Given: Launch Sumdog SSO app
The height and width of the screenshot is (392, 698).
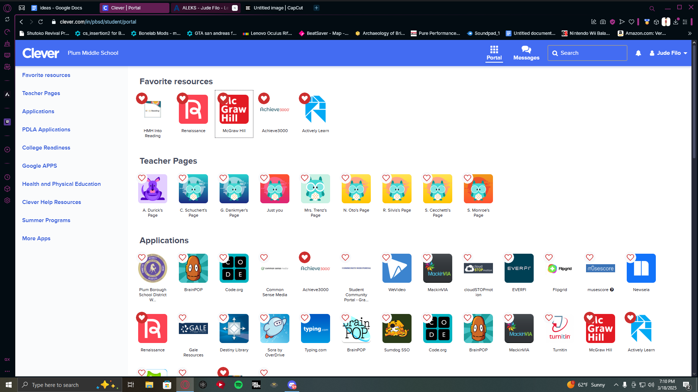Looking at the screenshot, I should 397,328.
